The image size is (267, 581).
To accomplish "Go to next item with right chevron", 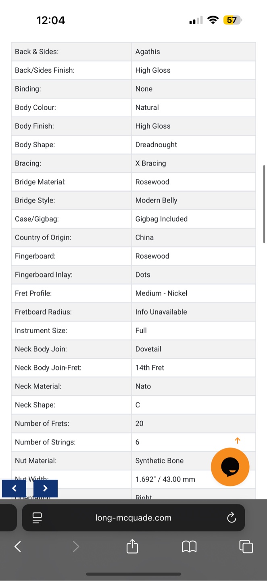I will (45, 488).
